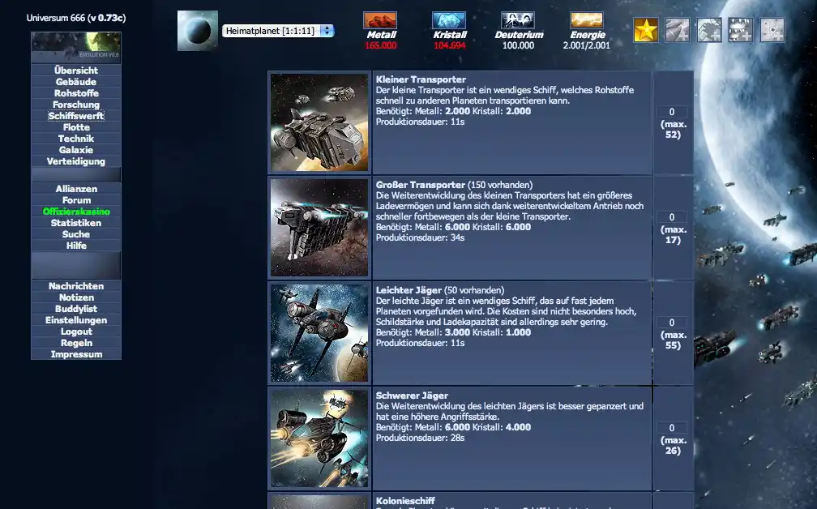Click the Leichter Jäger ship image
Image resolution: width=817 pixels, height=509 pixels.
319,331
